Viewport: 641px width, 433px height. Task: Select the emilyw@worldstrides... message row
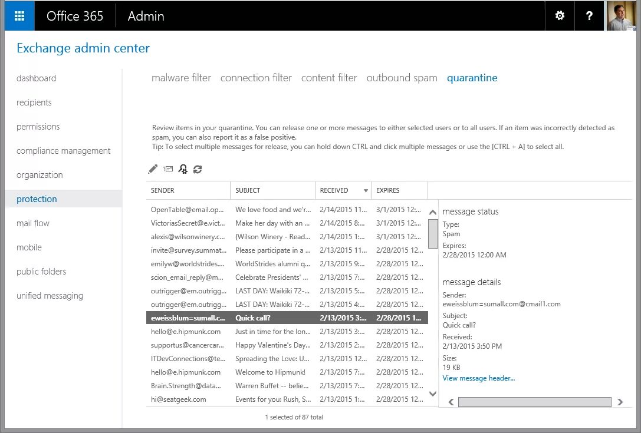click(x=287, y=263)
